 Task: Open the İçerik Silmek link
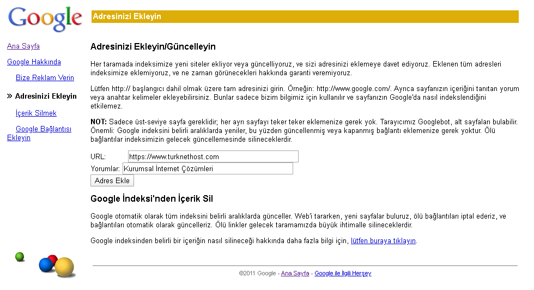pyautogui.click(x=36, y=113)
